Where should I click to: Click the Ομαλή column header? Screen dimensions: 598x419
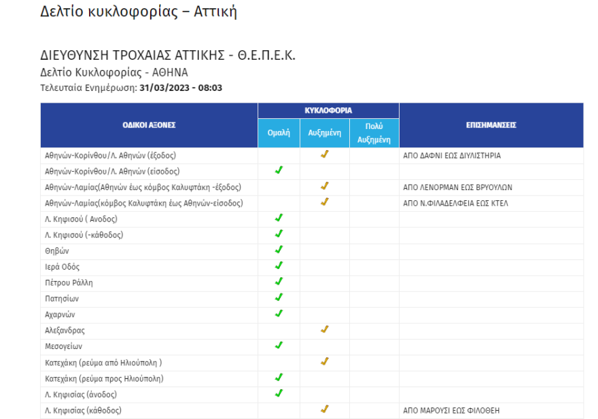pos(279,134)
